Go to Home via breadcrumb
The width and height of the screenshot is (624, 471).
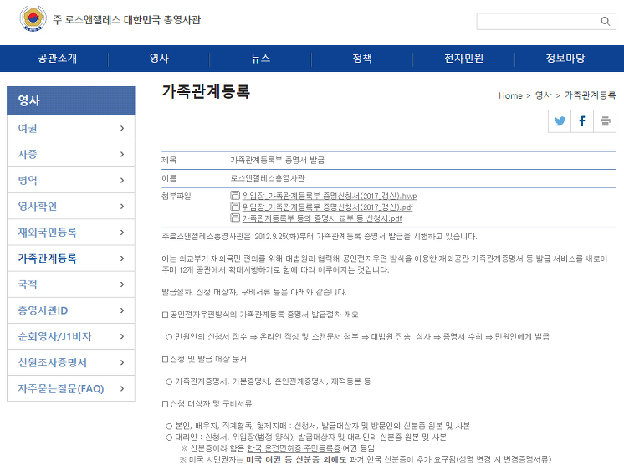(x=510, y=95)
